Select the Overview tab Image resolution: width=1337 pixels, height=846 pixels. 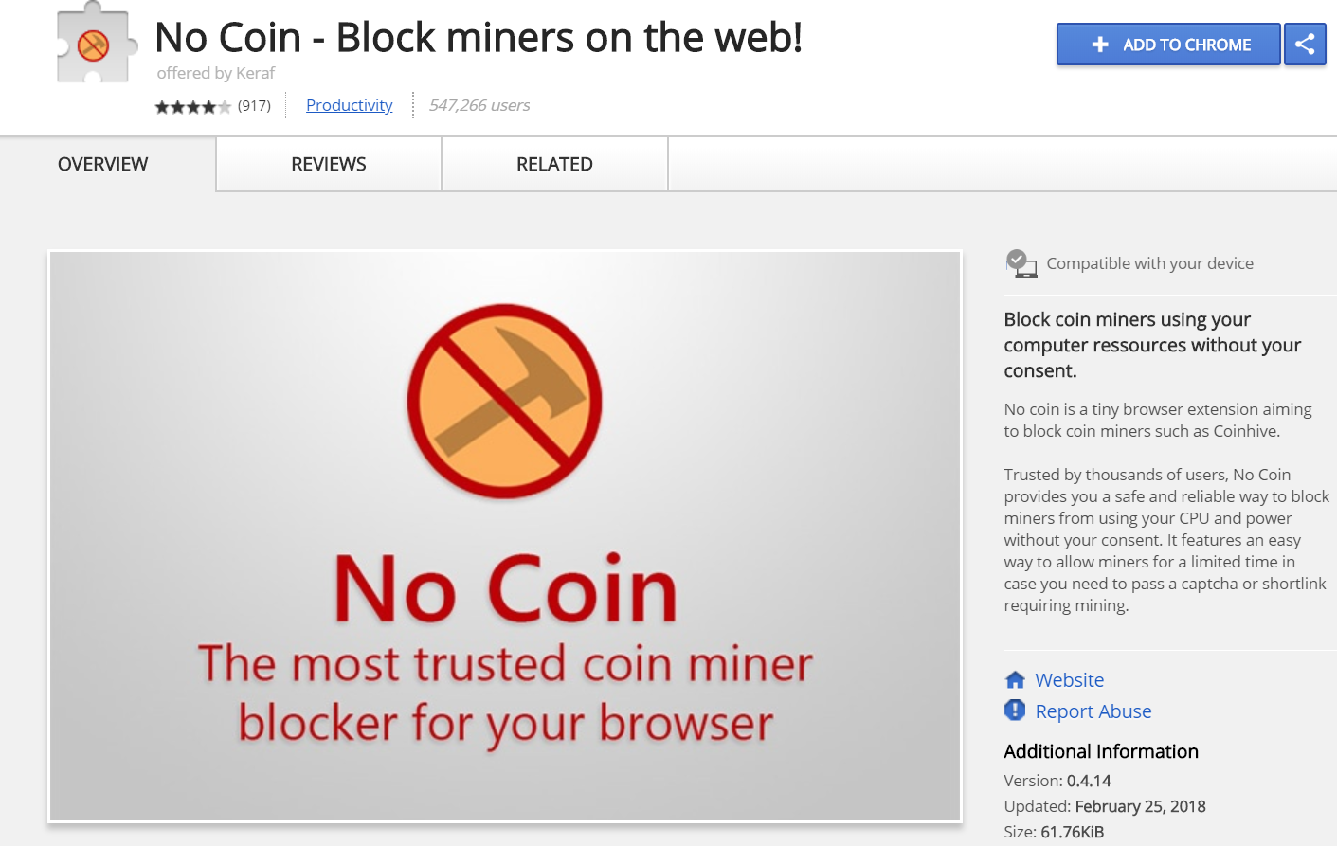coord(103,164)
